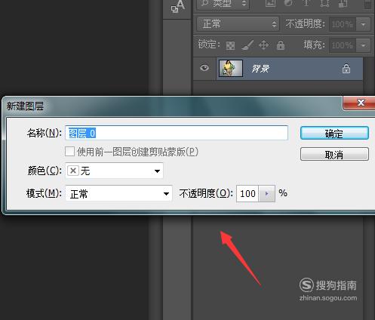Lock all with the padlock icon
The image size is (375, 320).
click(x=281, y=45)
